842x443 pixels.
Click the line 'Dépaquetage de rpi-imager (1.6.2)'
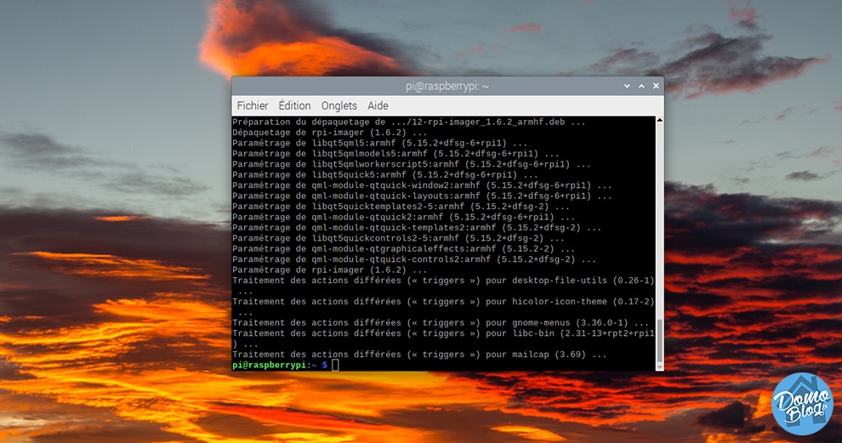tap(330, 133)
